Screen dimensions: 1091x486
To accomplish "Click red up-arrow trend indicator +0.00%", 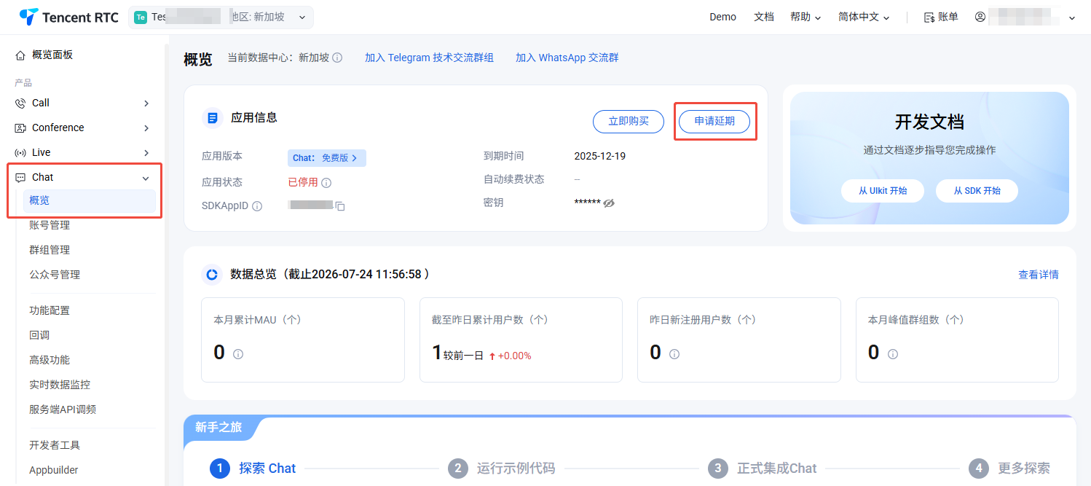I will (492, 356).
